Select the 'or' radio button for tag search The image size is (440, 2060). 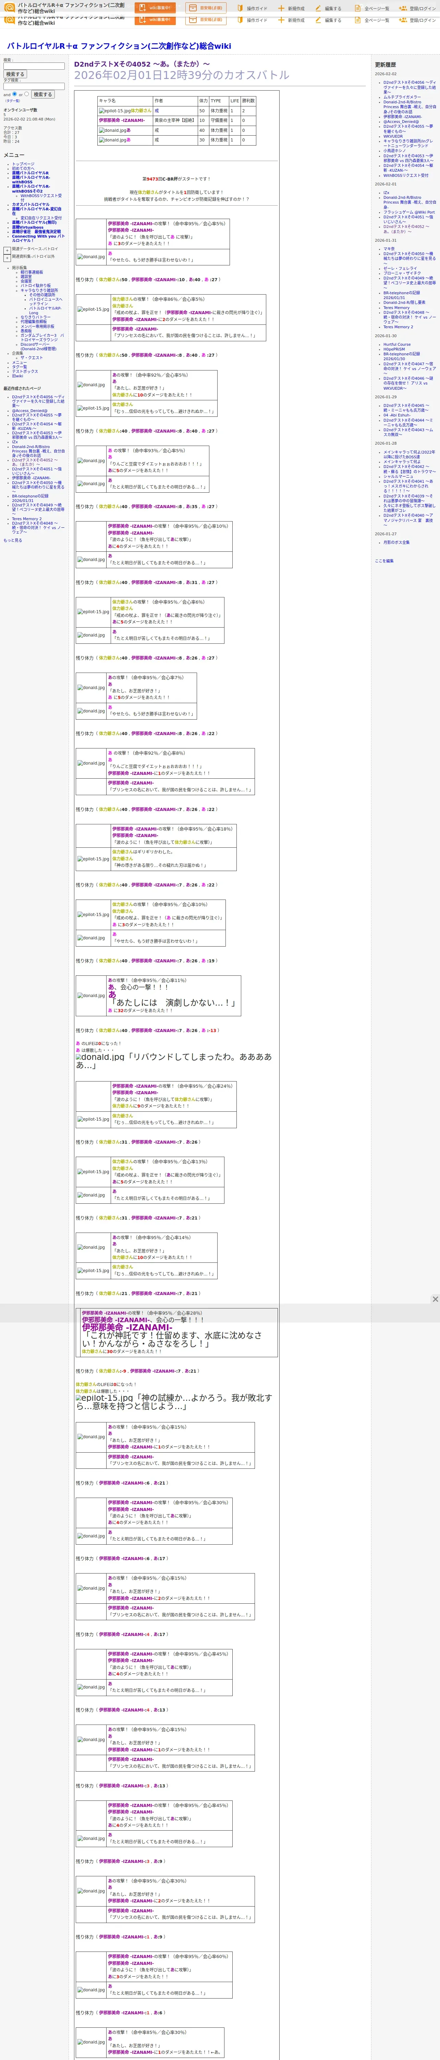point(26,94)
